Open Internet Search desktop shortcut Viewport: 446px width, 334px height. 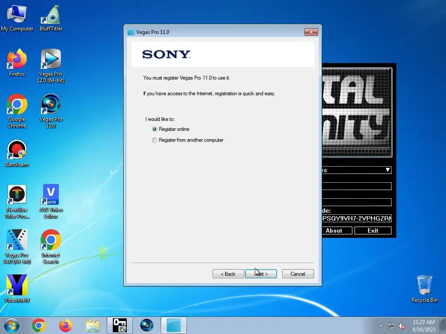pos(51,247)
